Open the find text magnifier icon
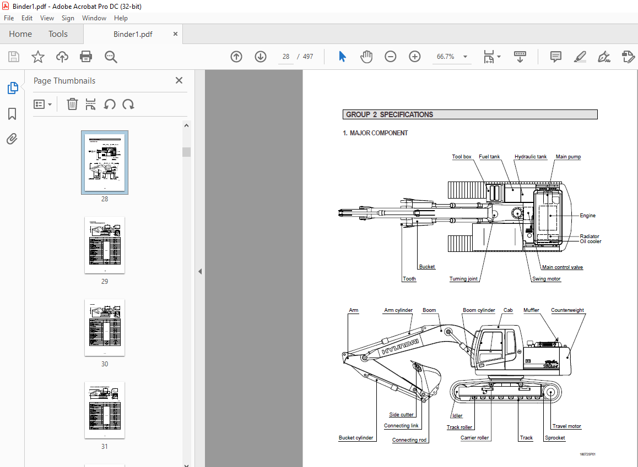The height and width of the screenshot is (467, 638). (111, 57)
